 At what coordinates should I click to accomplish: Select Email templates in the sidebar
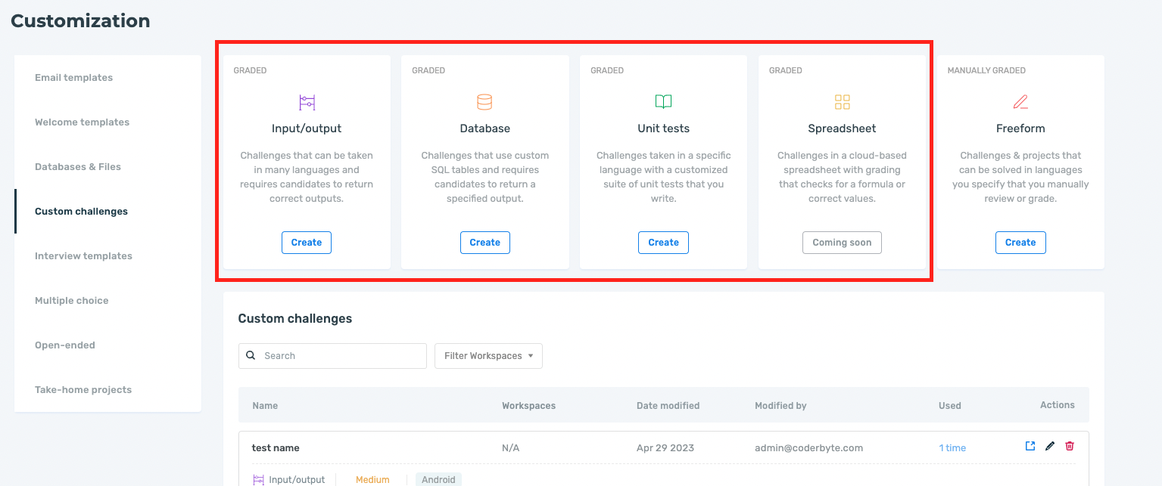click(x=73, y=77)
